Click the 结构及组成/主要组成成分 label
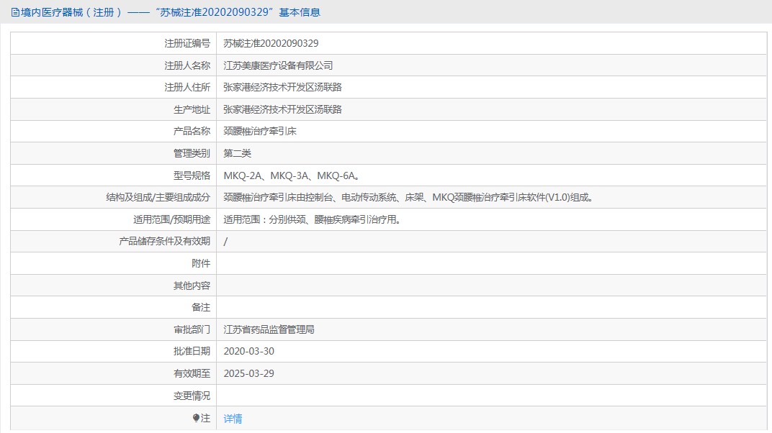 [x=158, y=197]
